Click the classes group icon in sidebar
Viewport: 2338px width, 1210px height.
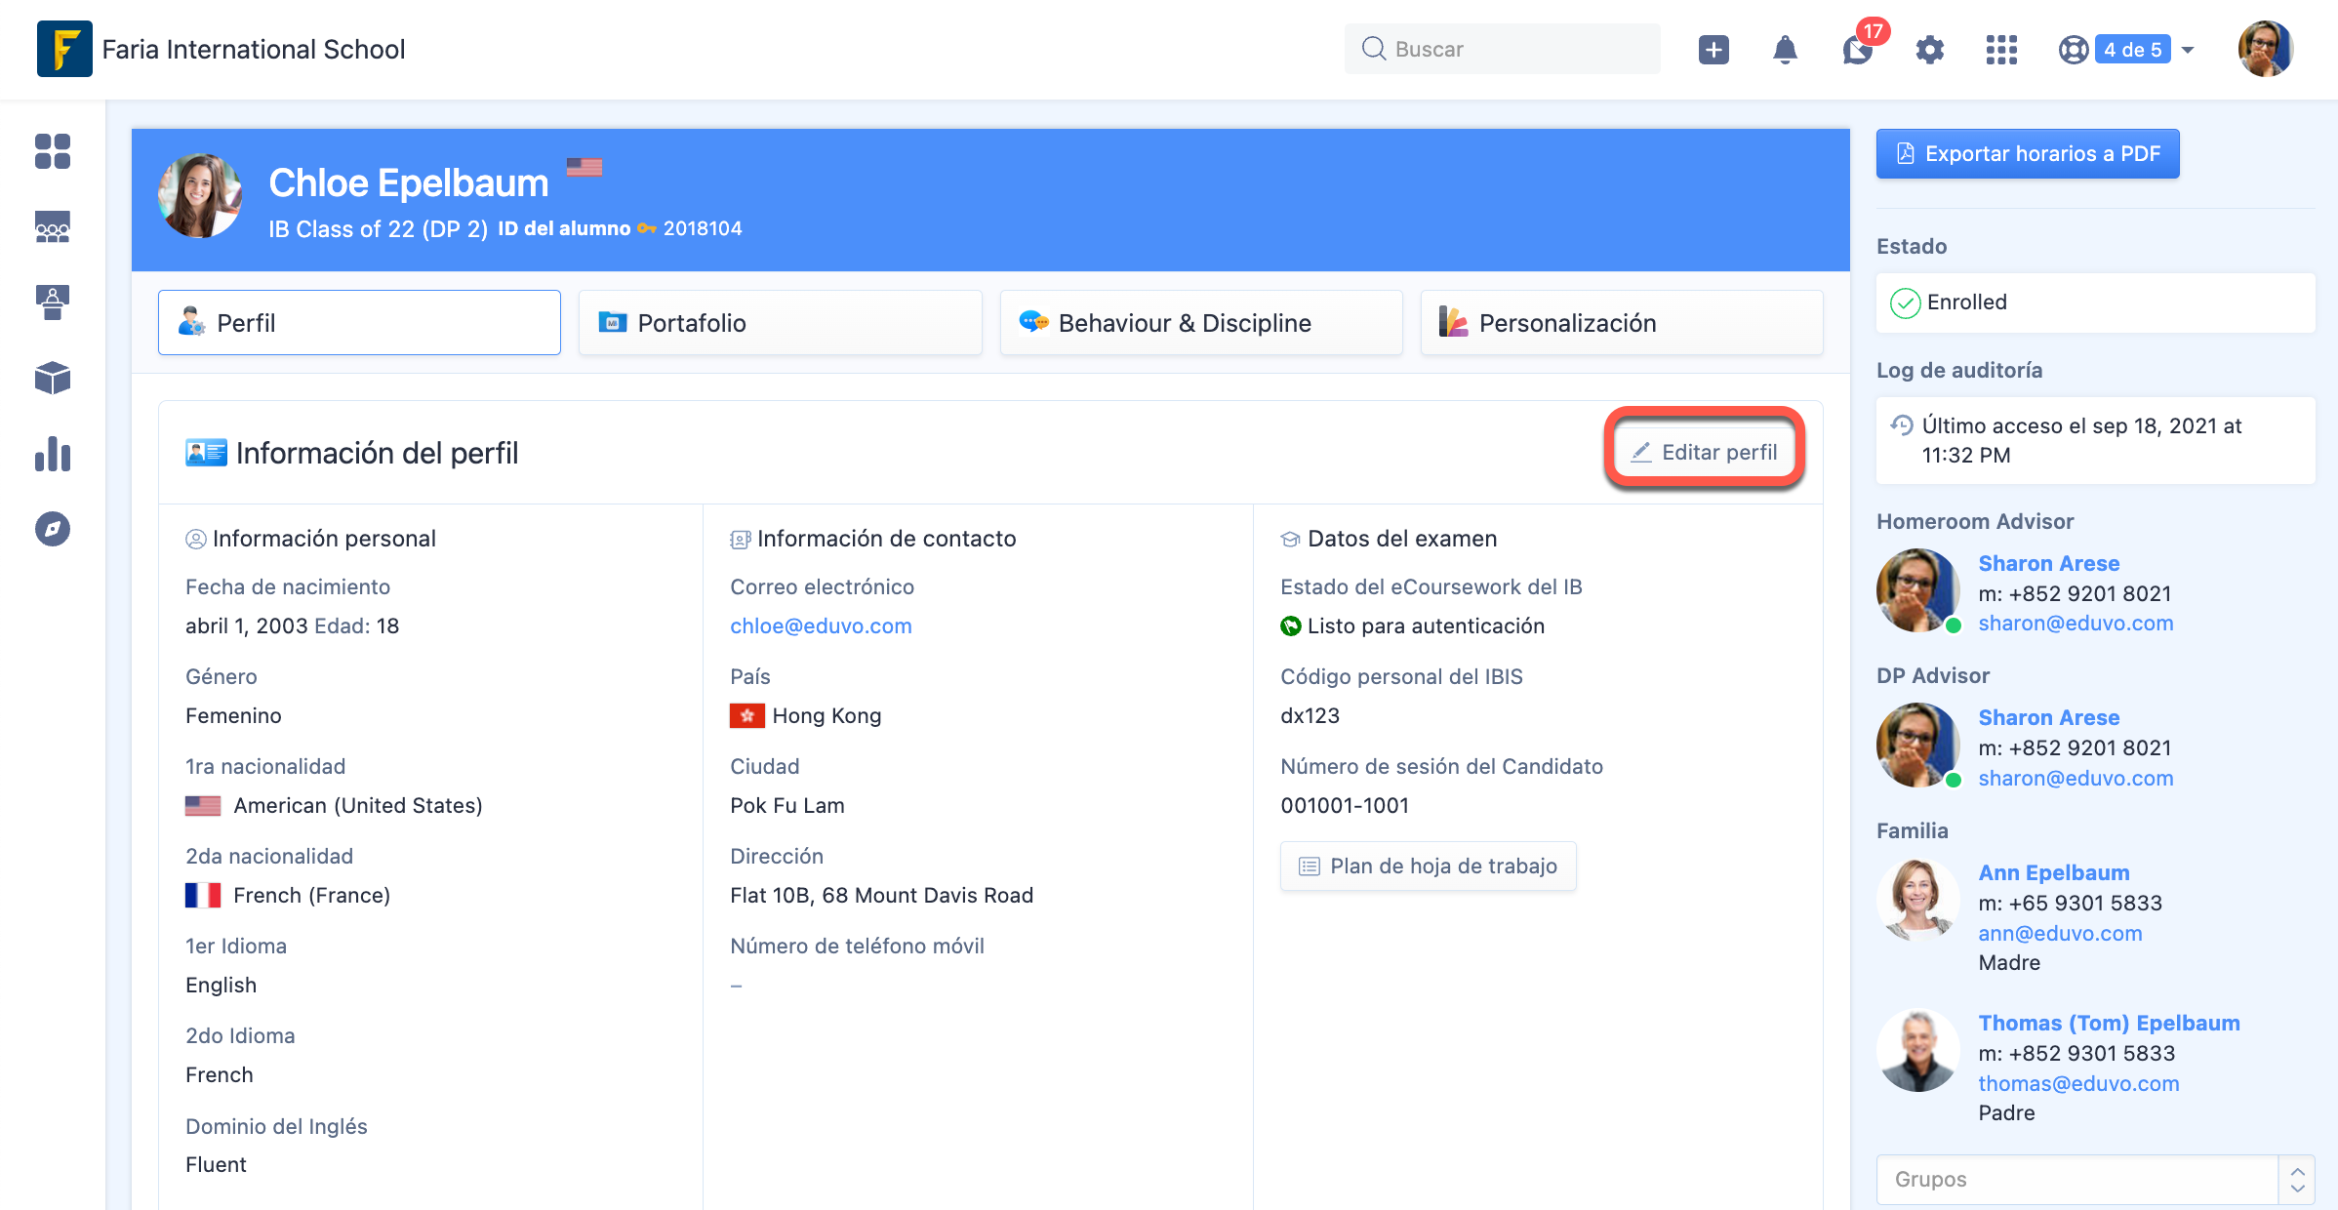[x=53, y=227]
